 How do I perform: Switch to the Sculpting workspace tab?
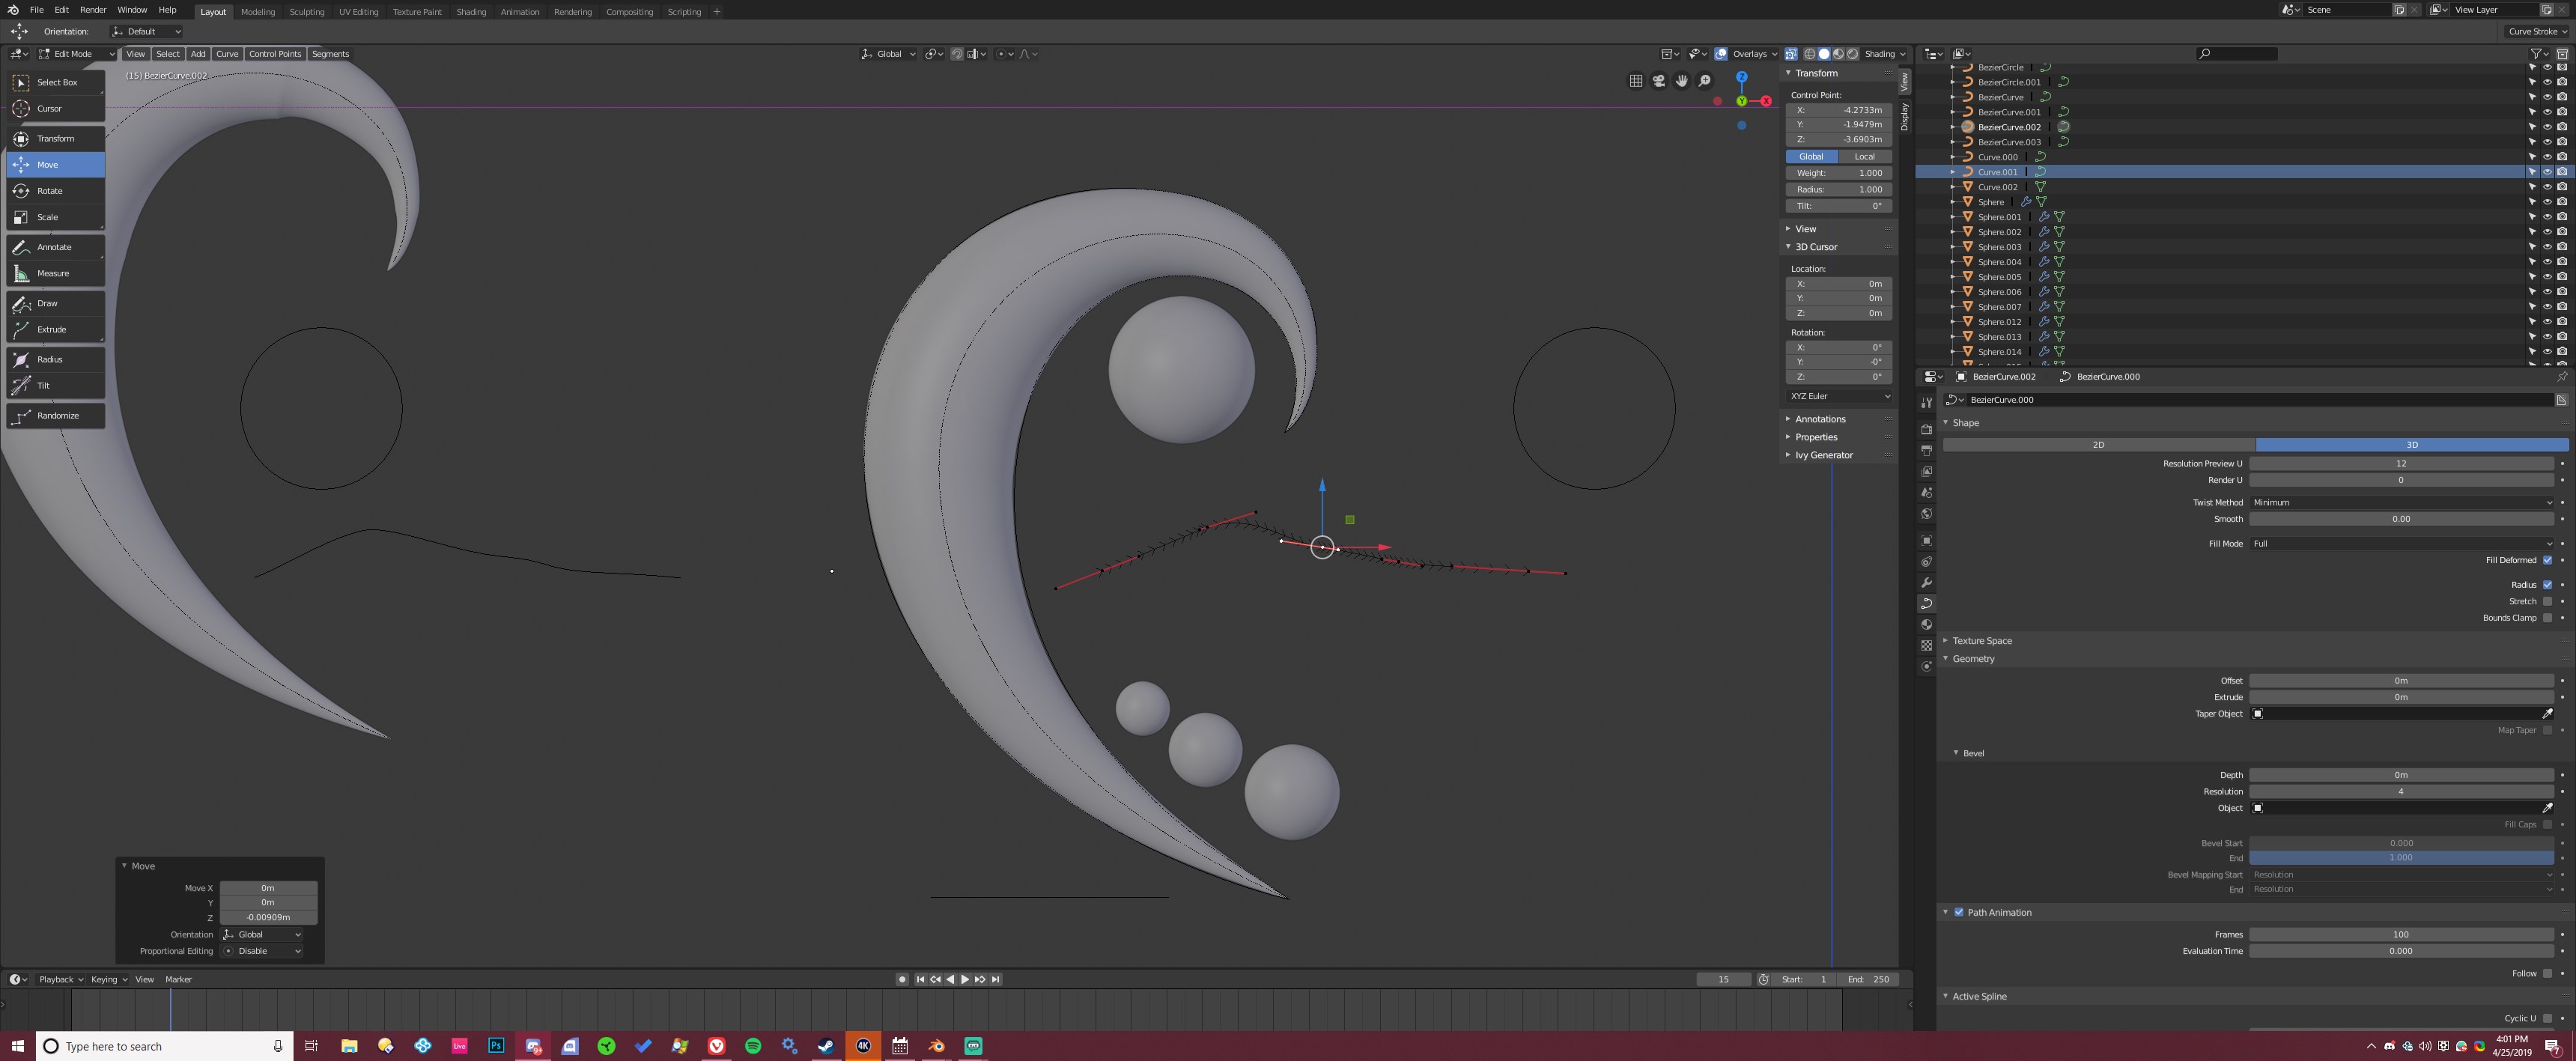click(307, 12)
